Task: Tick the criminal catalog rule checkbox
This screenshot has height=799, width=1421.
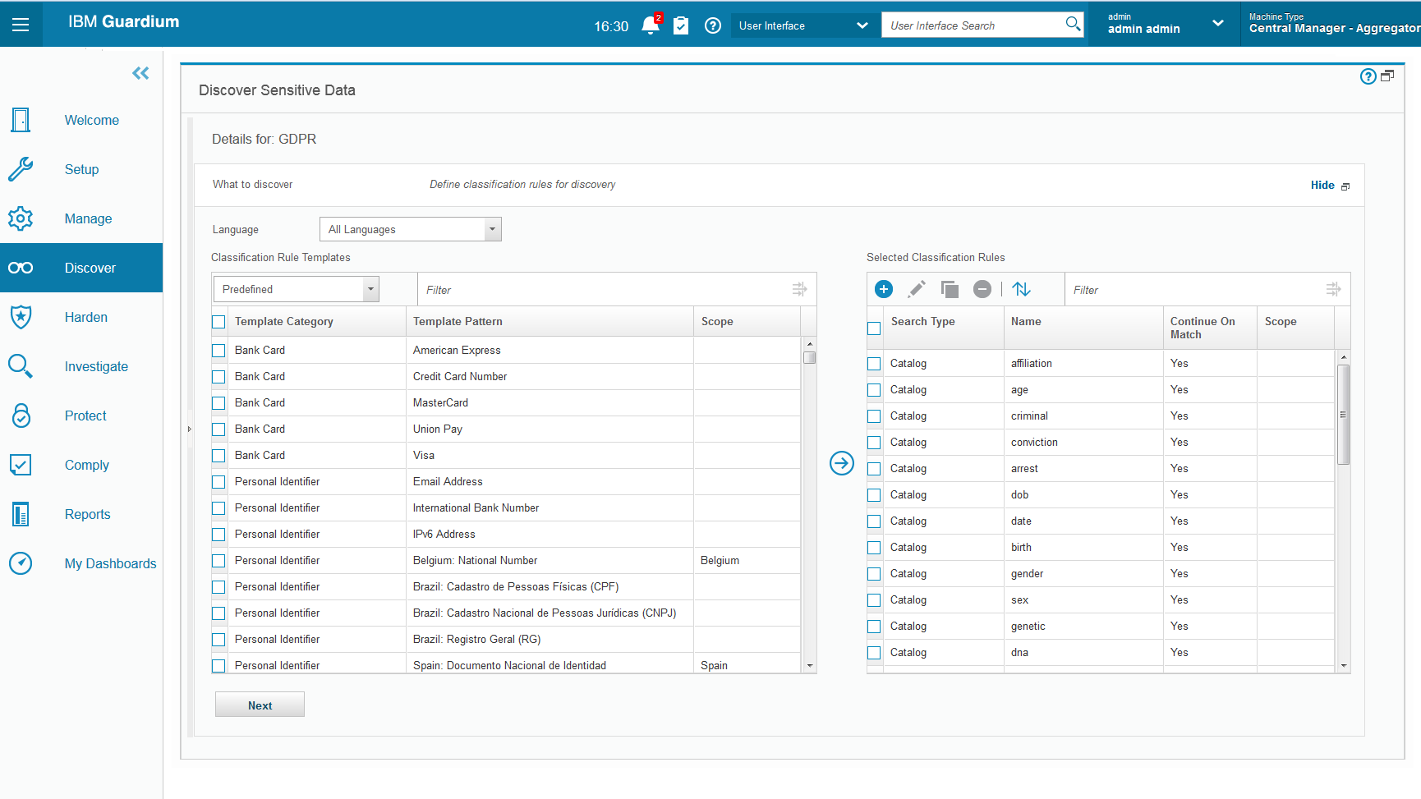Action: click(x=874, y=416)
